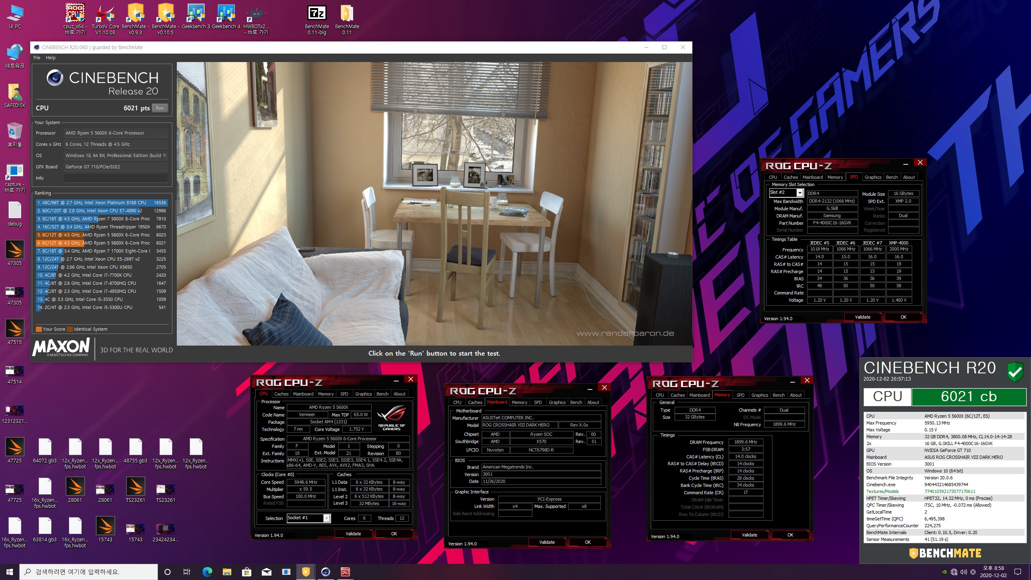Switch to Memory tab in CPU-Z SPD window
Viewport: 1031px width, 580px height.
[835, 177]
